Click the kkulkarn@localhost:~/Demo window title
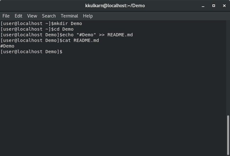The height and width of the screenshot is (156, 230). (115, 6)
